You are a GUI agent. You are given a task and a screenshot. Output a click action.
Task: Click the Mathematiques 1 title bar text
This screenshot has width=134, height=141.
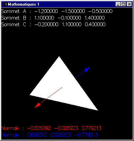pyautogui.click(x=24, y=4)
